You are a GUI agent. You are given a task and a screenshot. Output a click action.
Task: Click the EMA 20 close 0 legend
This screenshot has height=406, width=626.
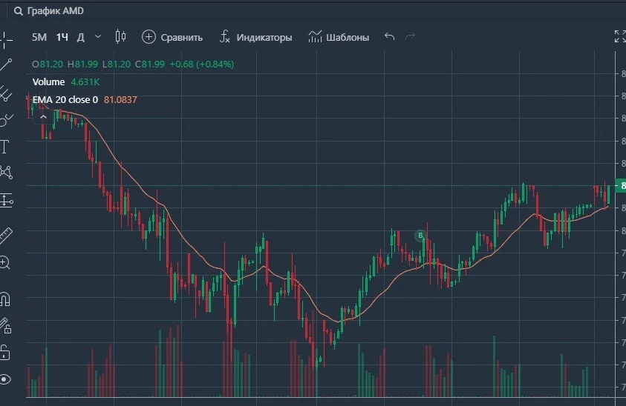coord(65,99)
